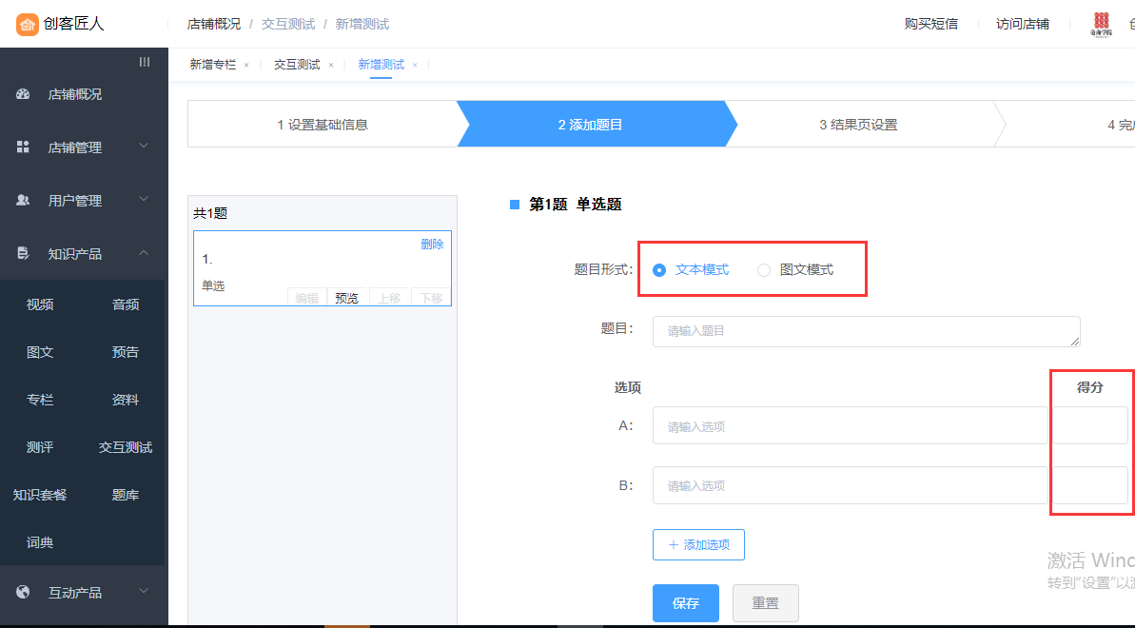Image resolution: width=1135 pixels, height=628 pixels.
Task: Close the 新增专栏 tab
Action: click(246, 66)
